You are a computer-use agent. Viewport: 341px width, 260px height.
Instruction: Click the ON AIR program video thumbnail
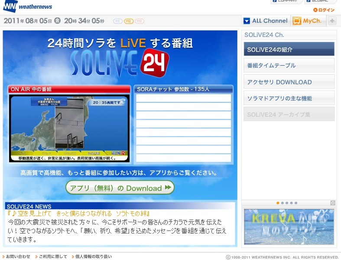(x=69, y=128)
